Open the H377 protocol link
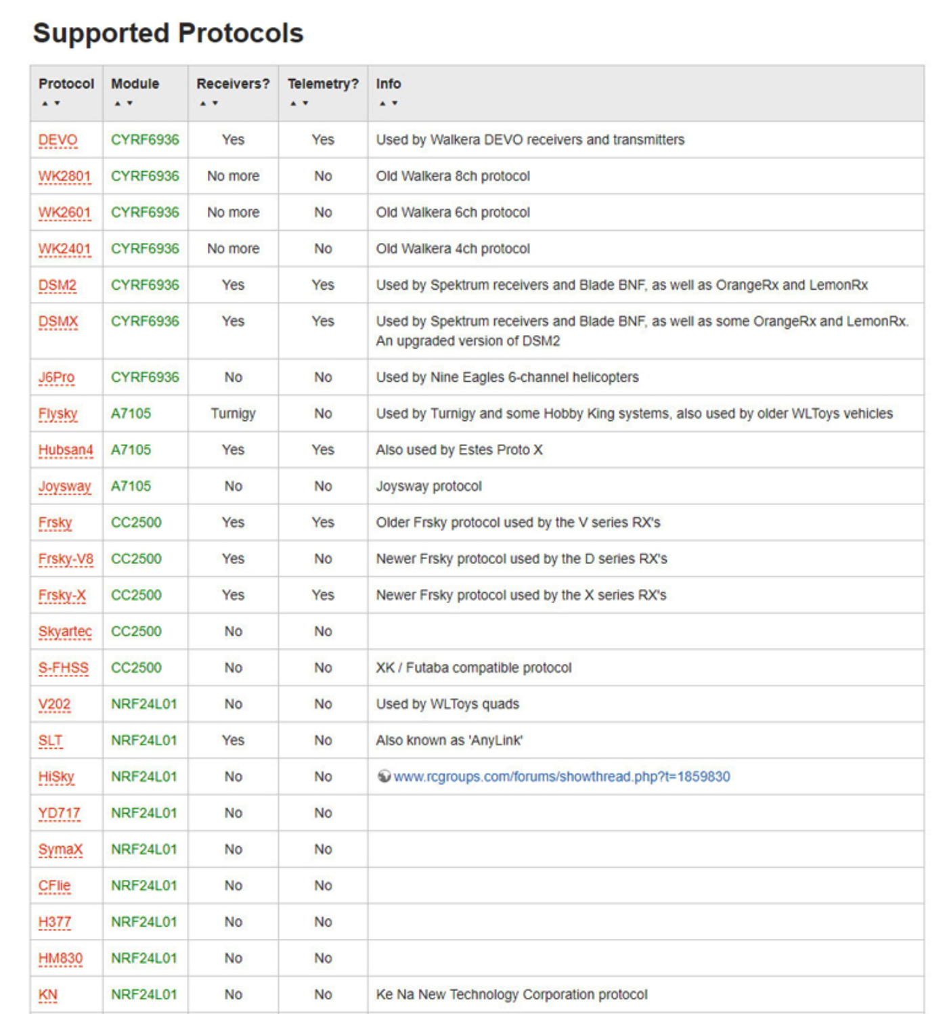Screen dimensions: 949x1014 54,923
